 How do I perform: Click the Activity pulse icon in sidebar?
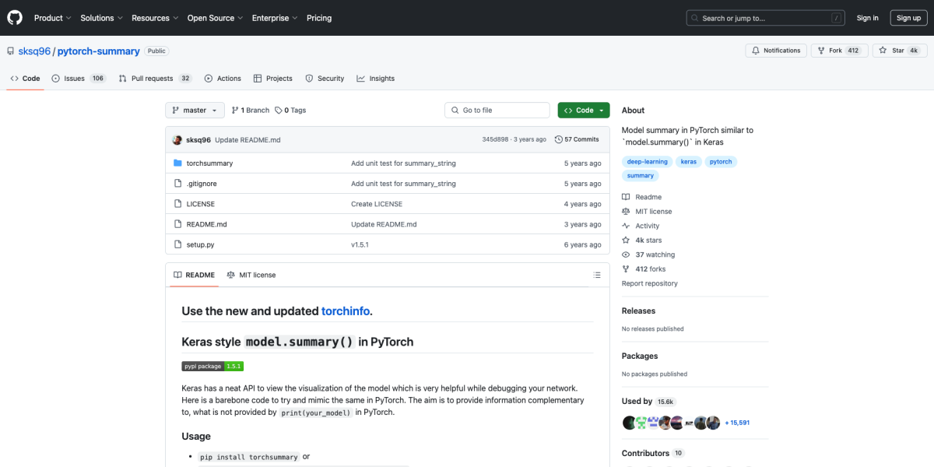click(625, 225)
